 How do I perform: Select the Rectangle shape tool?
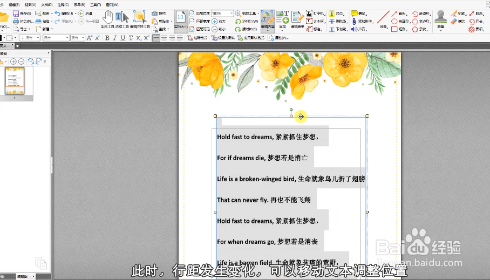(x=400, y=29)
